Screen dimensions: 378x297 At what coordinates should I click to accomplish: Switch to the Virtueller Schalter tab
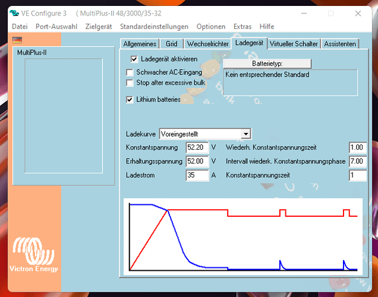click(294, 44)
